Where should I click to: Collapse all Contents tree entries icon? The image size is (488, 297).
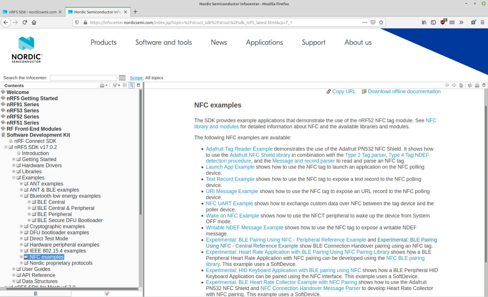pyautogui.click(x=125, y=85)
